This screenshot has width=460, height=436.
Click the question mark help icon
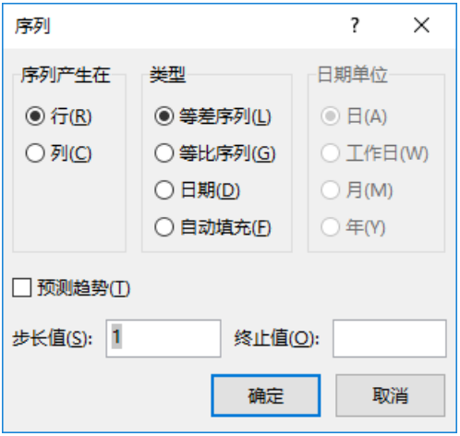click(x=355, y=25)
